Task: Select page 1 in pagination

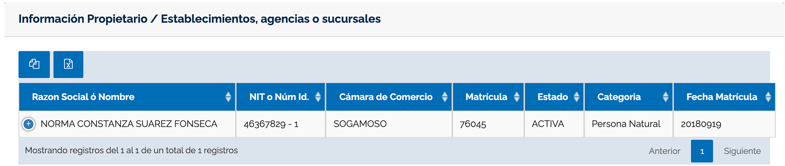Action: 702,151
